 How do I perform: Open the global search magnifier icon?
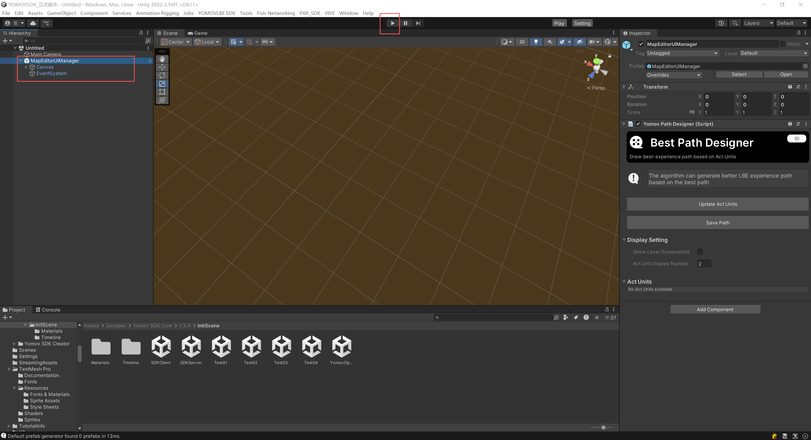735,23
